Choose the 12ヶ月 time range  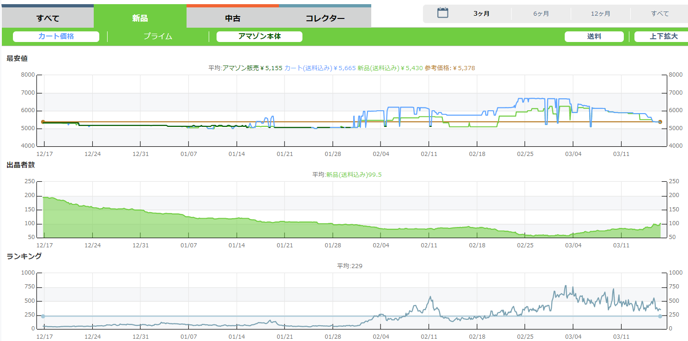point(600,13)
